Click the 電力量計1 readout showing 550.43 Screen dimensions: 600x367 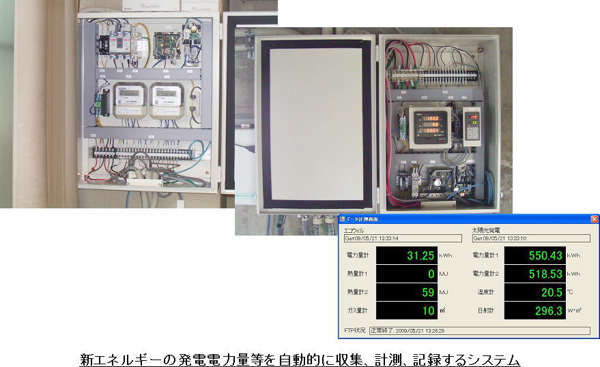[x=534, y=255]
